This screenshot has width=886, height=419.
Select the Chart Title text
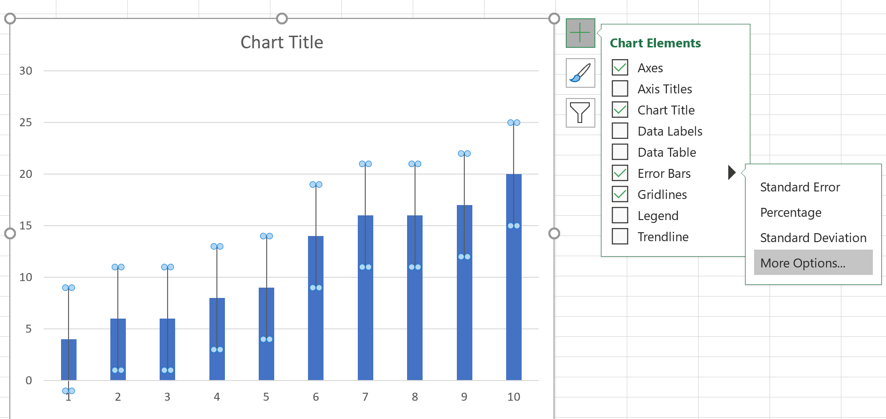[x=282, y=42]
